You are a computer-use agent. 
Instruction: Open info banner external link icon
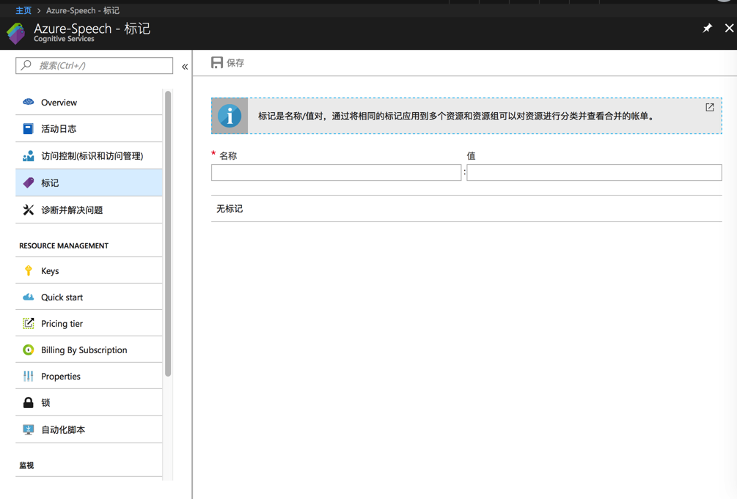710,107
